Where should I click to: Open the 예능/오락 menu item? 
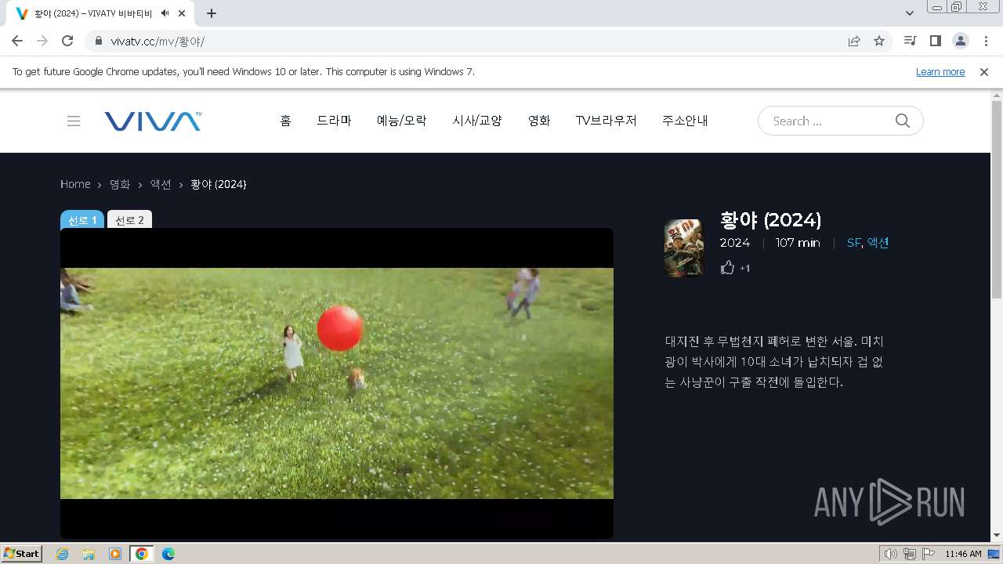[x=401, y=121]
